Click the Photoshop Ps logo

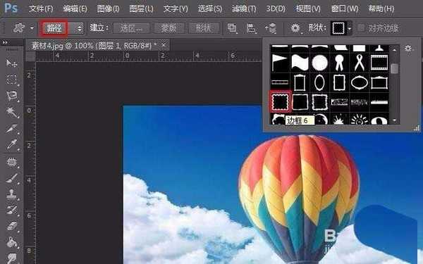click(11, 8)
